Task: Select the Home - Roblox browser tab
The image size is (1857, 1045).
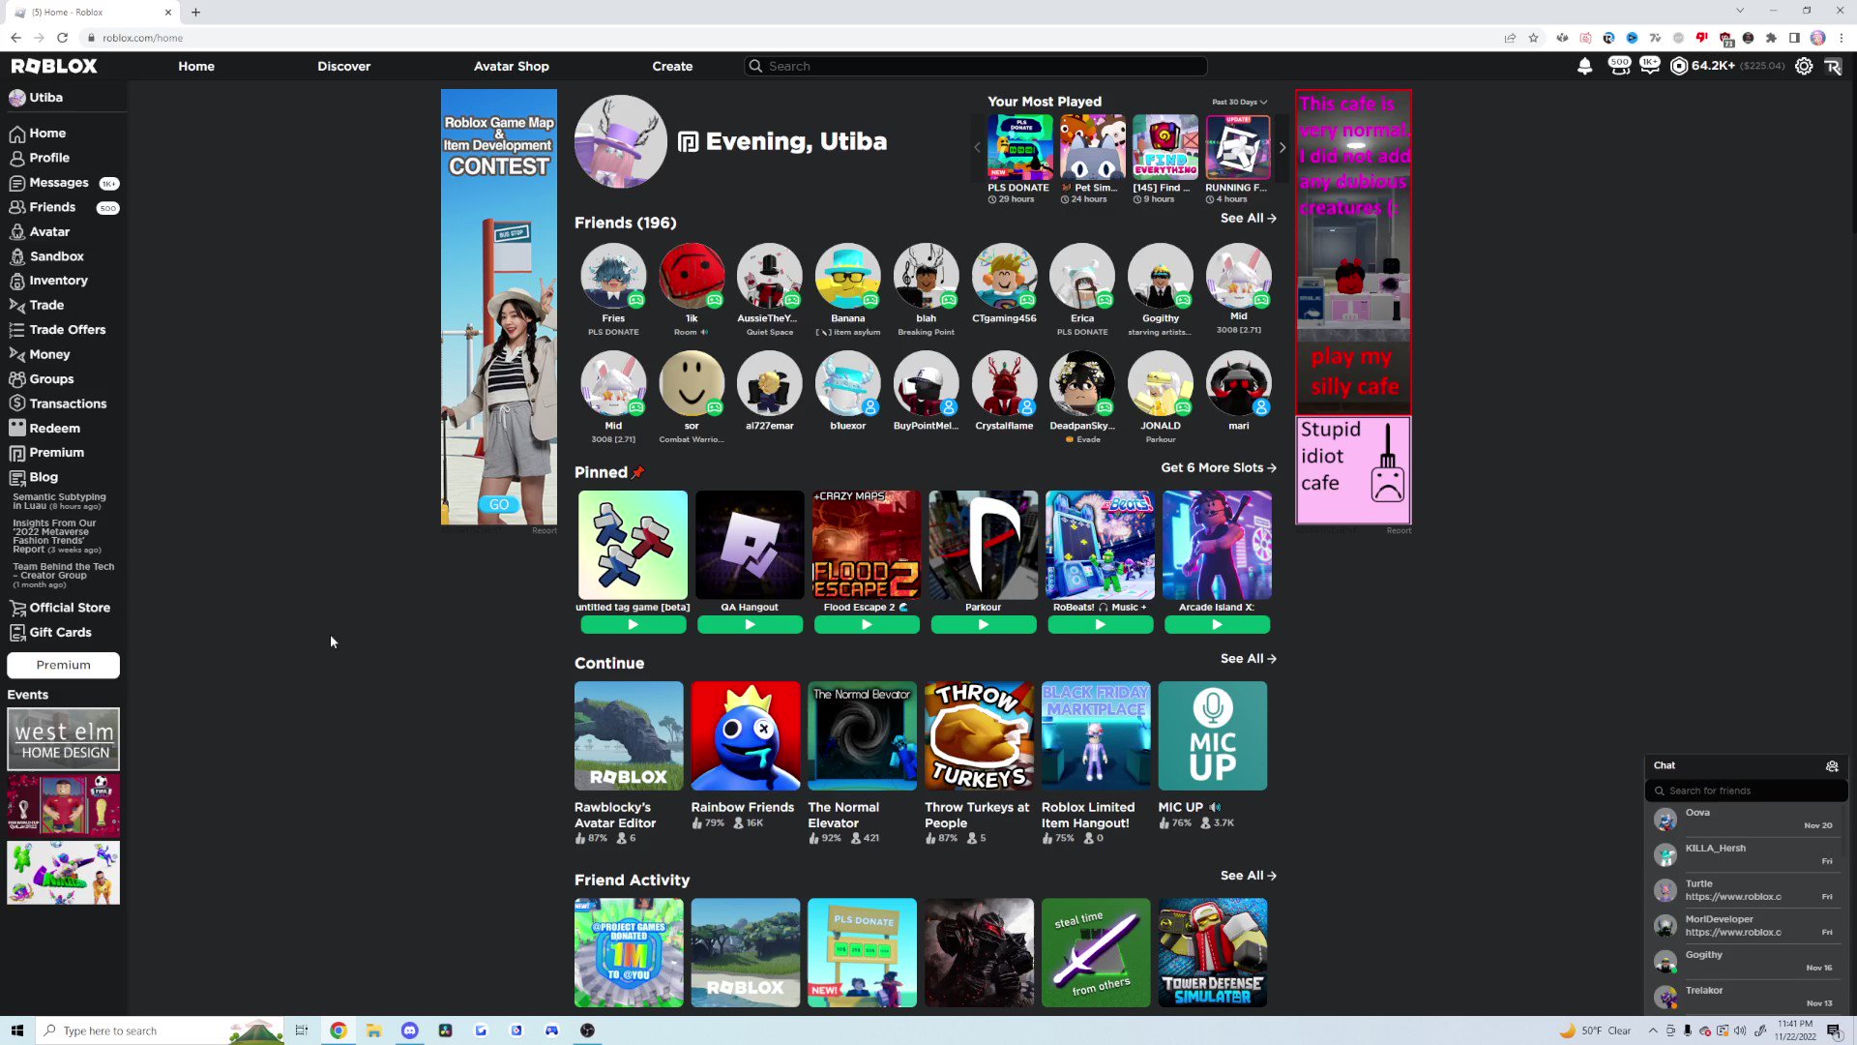Action: pos(92,12)
